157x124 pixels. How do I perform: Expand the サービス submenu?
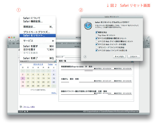[x=37, y=41]
